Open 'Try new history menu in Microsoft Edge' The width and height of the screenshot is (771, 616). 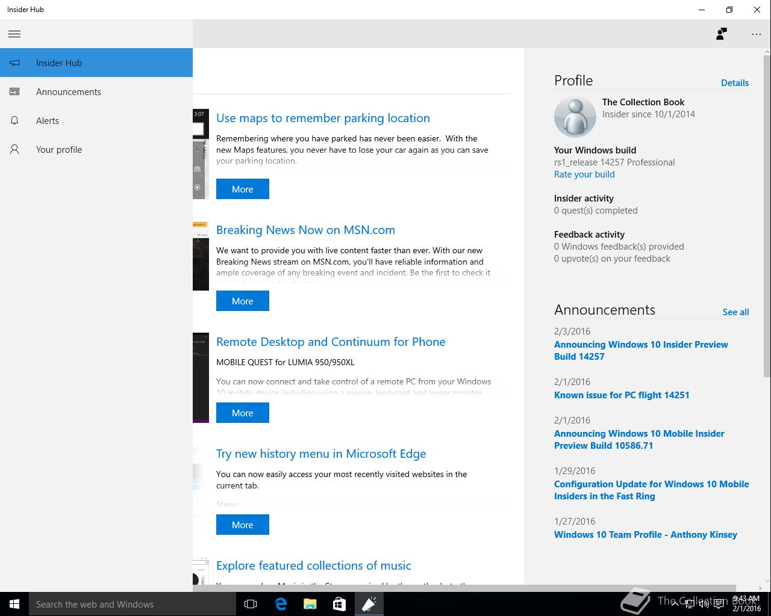[x=321, y=454]
